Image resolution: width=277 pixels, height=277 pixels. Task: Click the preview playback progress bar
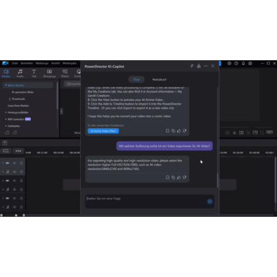[x=234, y=127]
